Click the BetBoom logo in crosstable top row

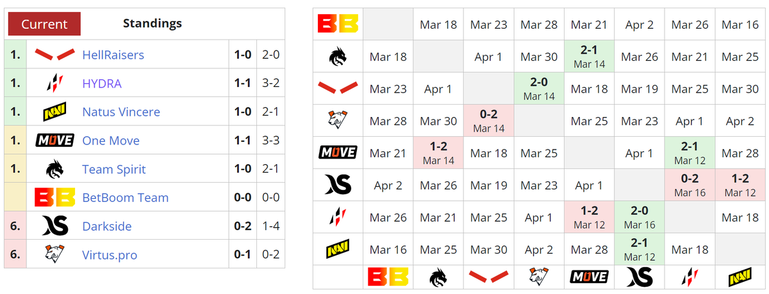pos(338,24)
